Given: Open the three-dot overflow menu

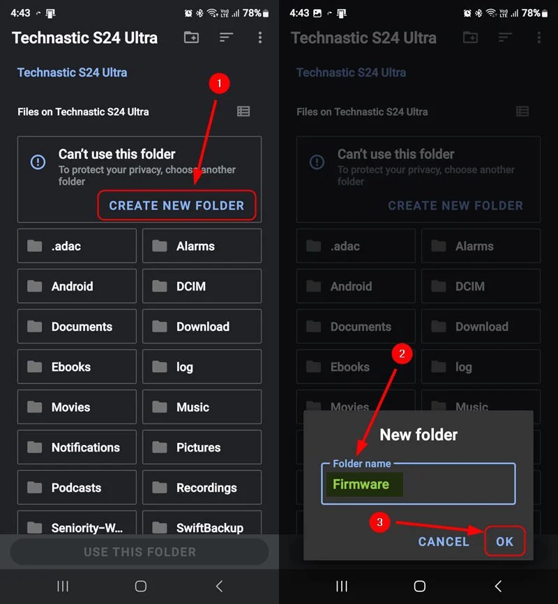Looking at the screenshot, I should pos(259,38).
